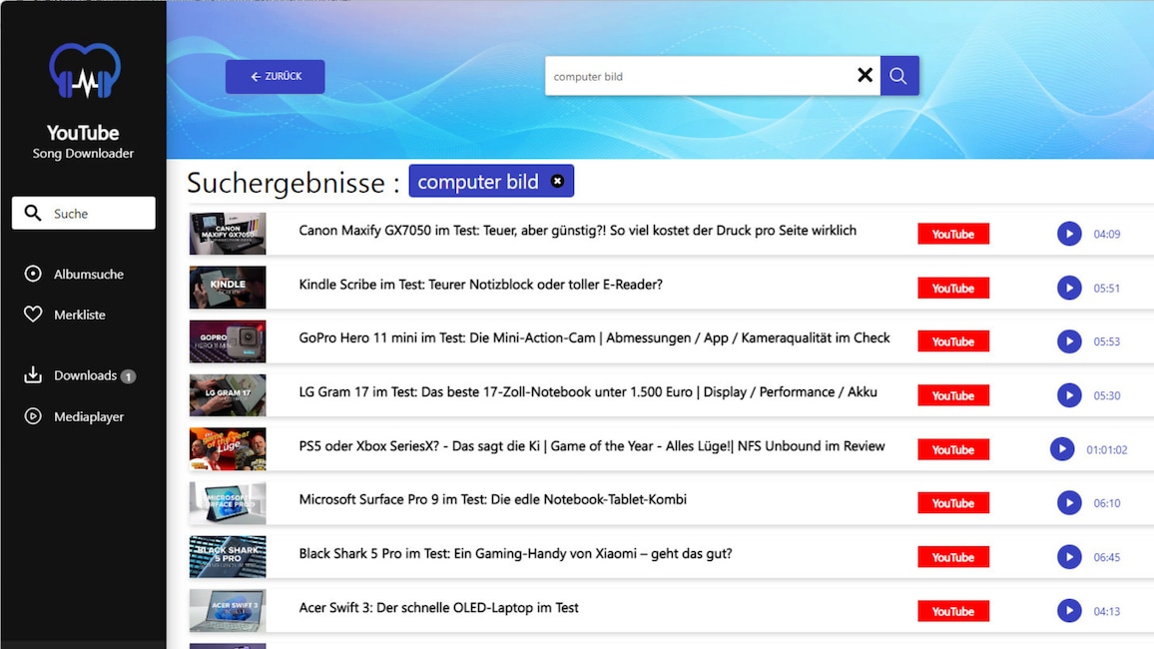Play the Canon Maxify GX7050 video
Screen dimensions: 1154x649
tap(1069, 234)
